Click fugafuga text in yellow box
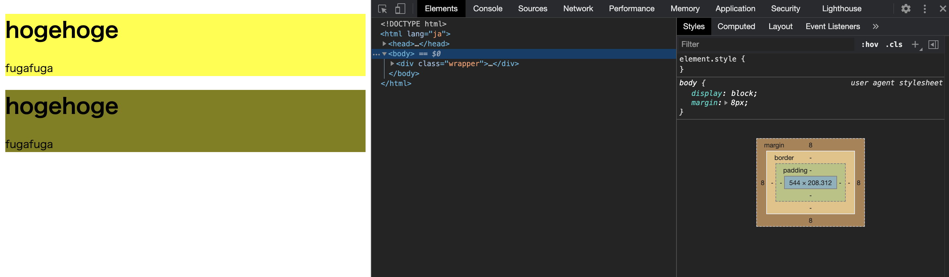The image size is (949, 277). (x=29, y=68)
